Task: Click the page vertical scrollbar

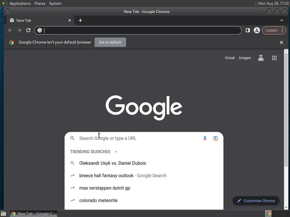Action: (286, 110)
